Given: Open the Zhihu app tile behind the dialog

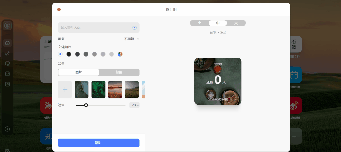Looking at the screenshot, I should coord(46,136).
